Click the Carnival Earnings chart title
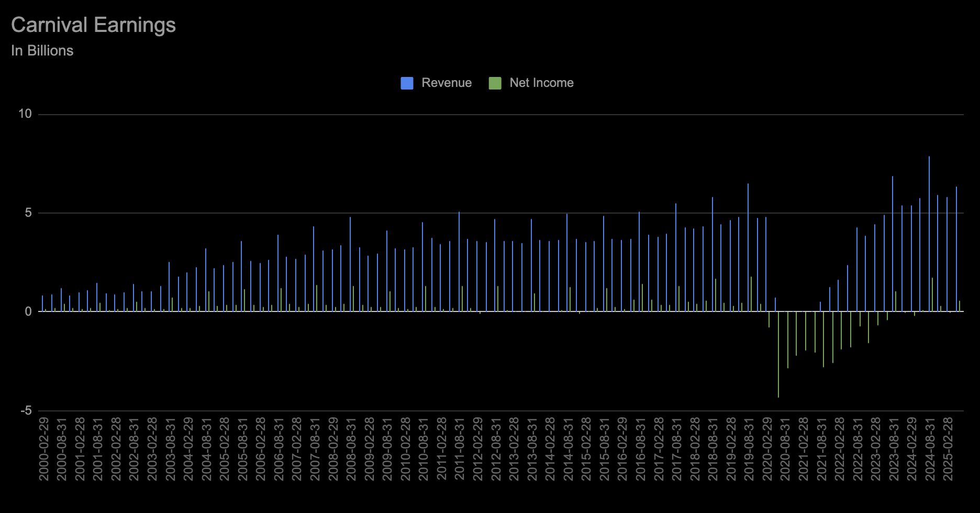 pyautogui.click(x=93, y=25)
